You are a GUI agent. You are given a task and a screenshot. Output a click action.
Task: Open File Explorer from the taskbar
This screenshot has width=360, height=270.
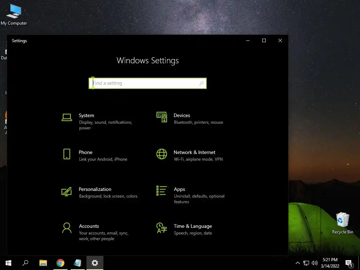point(43,263)
